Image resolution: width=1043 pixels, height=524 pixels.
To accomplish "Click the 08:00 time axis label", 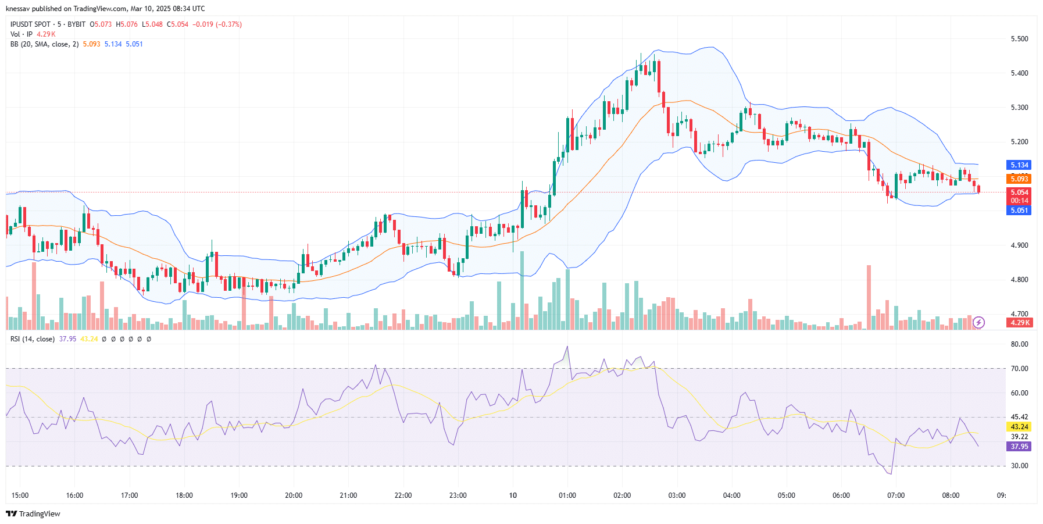I will pos(951,496).
